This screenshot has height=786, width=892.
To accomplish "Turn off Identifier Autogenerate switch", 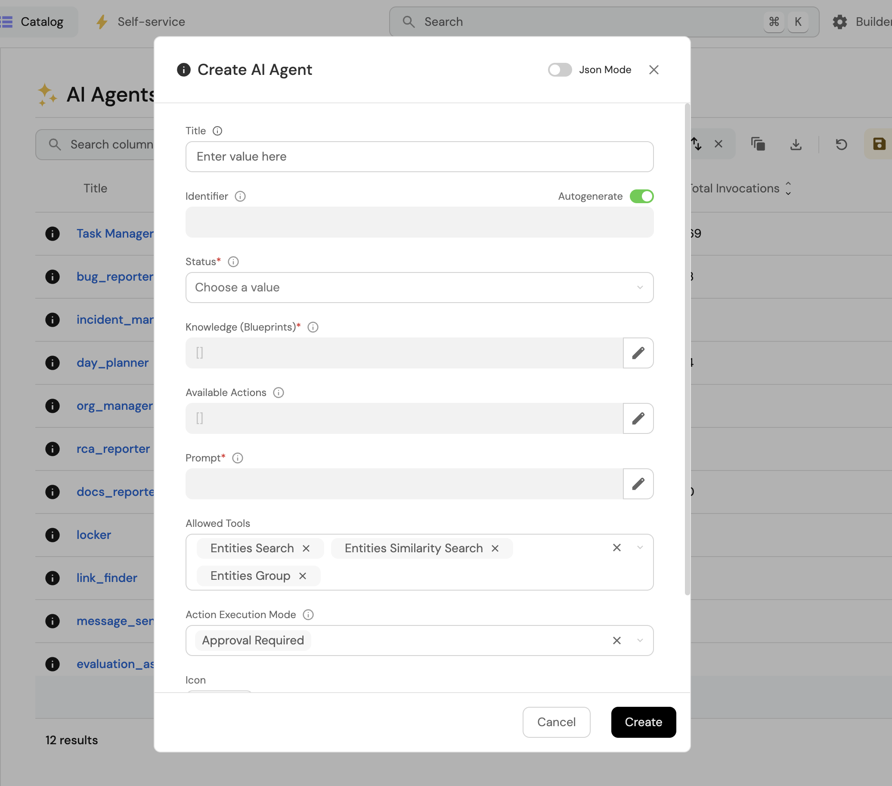I will pos(641,196).
